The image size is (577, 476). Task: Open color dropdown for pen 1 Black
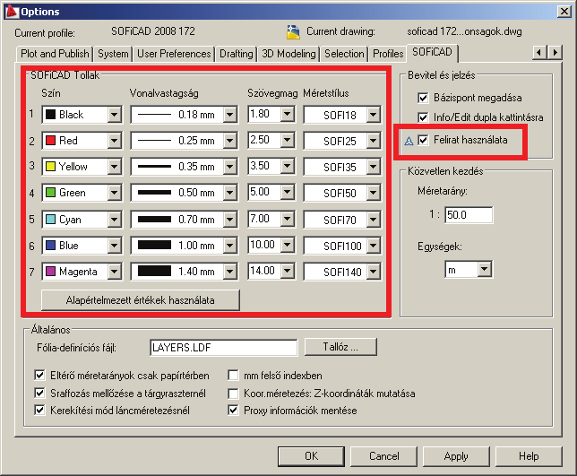coord(115,115)
